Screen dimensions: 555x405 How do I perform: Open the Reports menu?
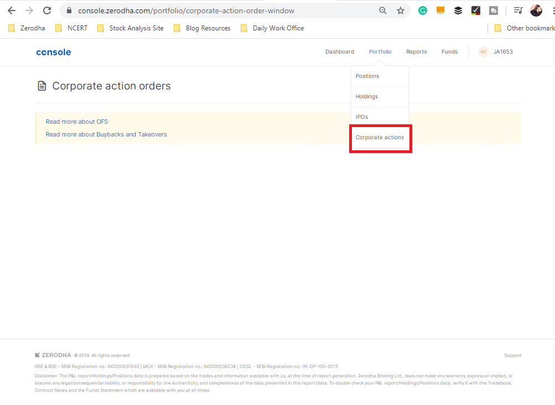tap(416, 51)
